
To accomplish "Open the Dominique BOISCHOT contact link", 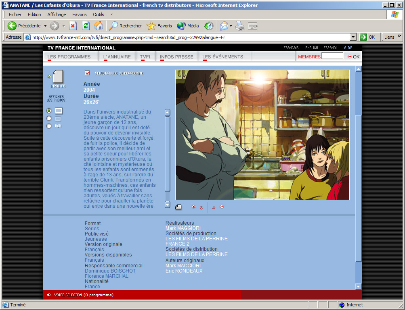I will [x=110, y=271].
